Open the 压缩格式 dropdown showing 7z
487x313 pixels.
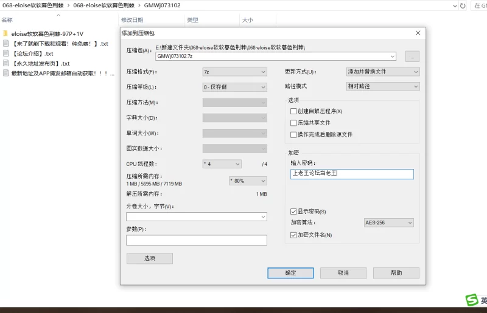pos(234,72)
